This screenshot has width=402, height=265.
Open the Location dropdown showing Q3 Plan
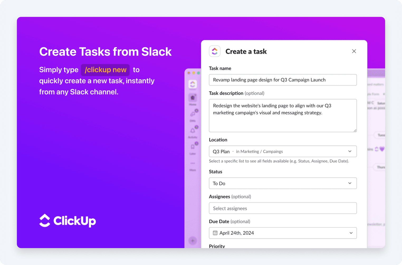(283, 152)
